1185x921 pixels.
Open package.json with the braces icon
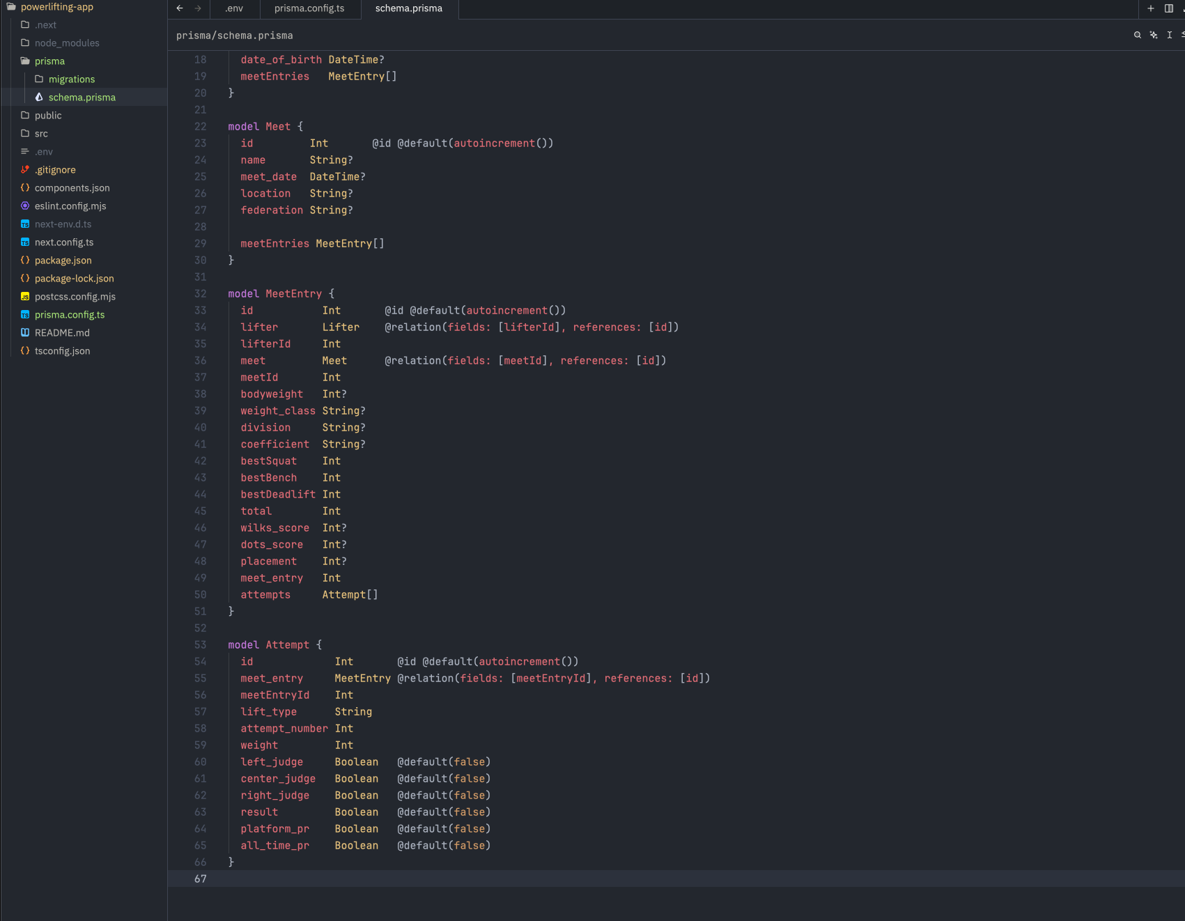(x=24, y=260)
